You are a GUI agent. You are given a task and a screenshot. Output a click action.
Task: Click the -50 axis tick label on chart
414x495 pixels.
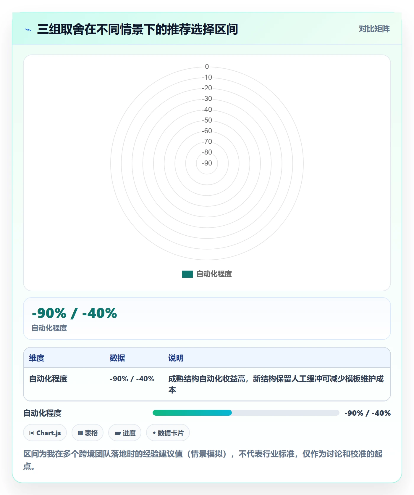207,120
